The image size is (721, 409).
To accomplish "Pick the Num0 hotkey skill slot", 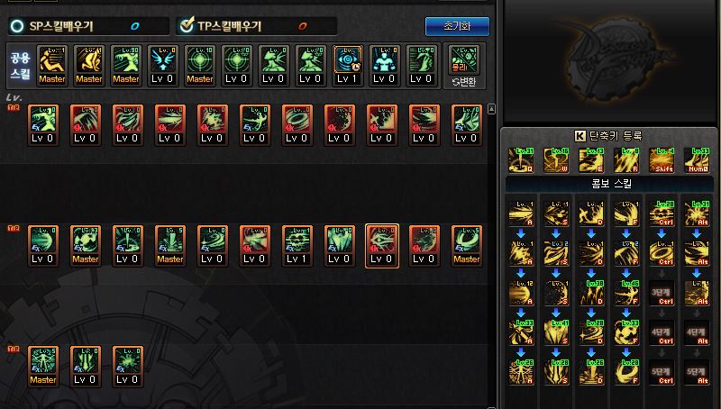I will 697,160.
